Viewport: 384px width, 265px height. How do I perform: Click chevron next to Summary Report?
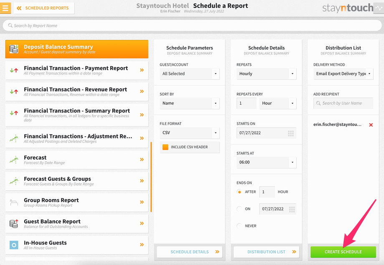(x=142, y=115)
